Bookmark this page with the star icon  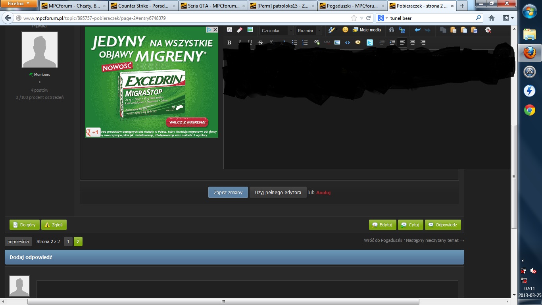pos(354,18)
